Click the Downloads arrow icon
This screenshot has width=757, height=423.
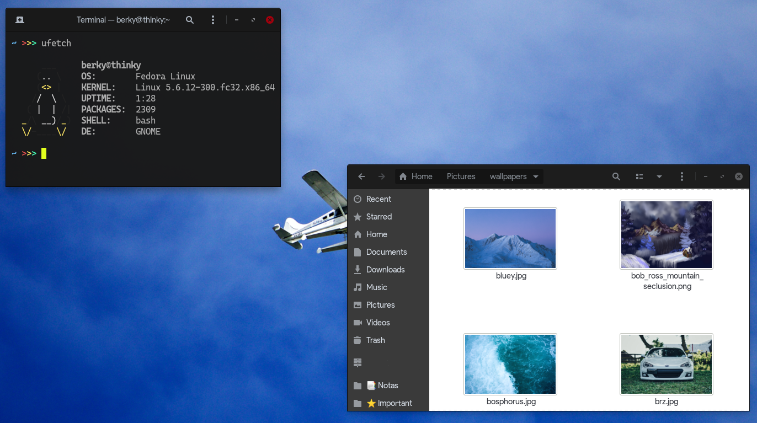[x=358, y=270]
